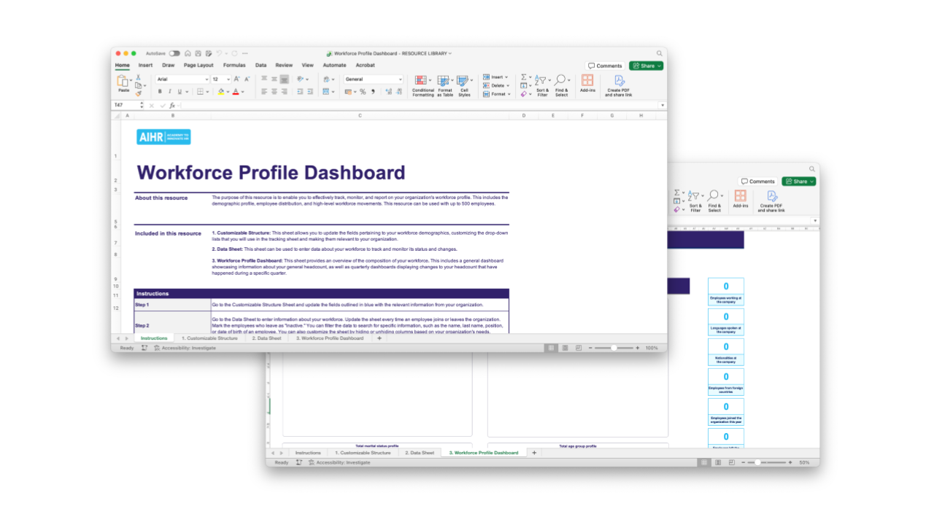This screenshot has width=934, height=525.
Task: Apply center horizontal alignment to cells
Action: 274,92
